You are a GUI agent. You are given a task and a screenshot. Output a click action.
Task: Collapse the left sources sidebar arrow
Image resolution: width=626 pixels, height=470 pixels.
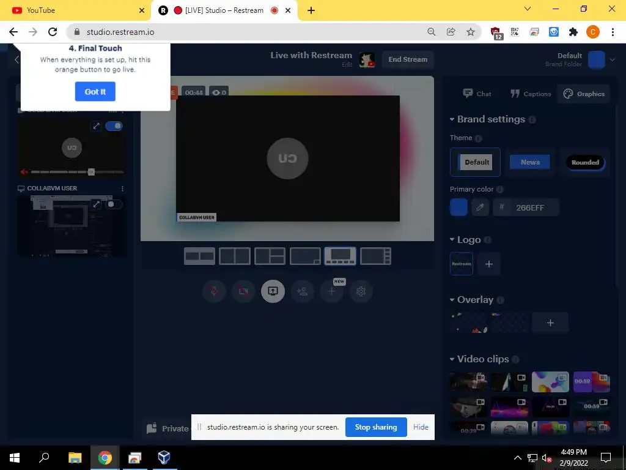tap(17, 60)
